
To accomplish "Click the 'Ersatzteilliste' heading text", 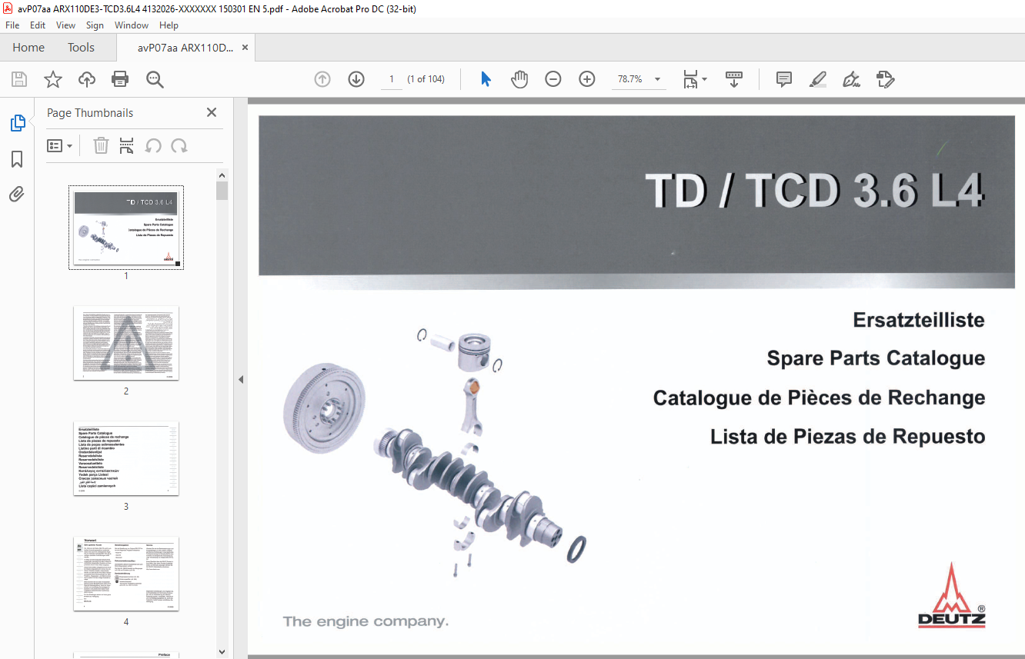I will (919, 319).
